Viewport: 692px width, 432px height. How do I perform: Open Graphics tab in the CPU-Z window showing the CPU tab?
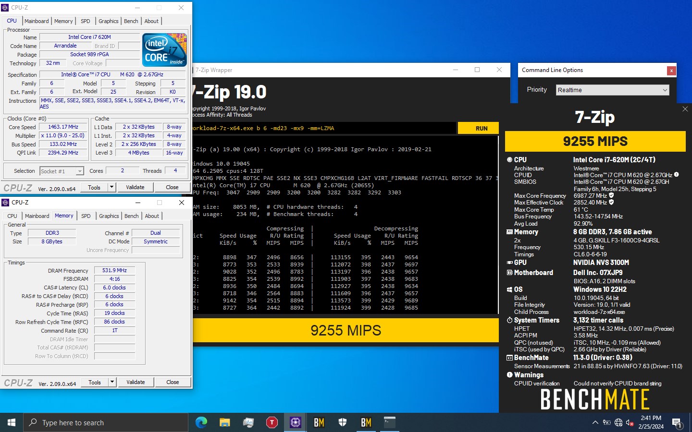(108, 21)
